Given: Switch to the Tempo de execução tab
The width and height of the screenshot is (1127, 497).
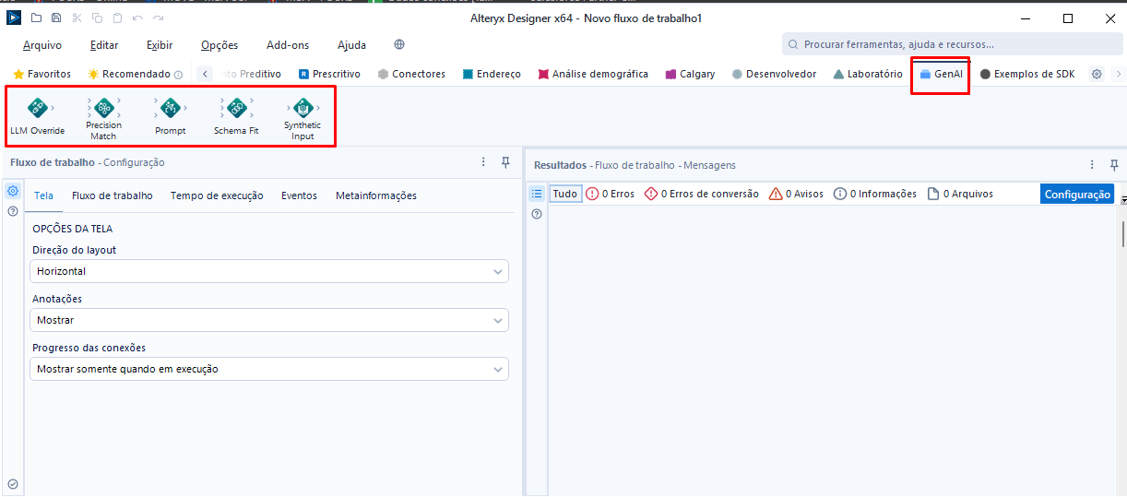Looking at the screenshot, I should (x=217, y=195).
